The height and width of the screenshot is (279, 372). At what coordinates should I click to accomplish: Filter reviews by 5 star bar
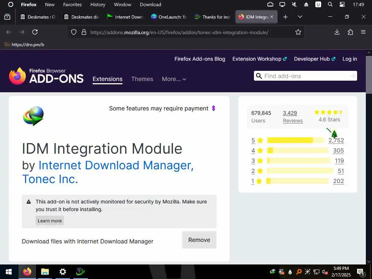point(295,140)
